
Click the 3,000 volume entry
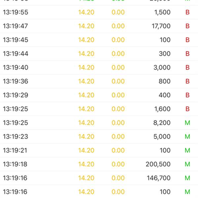pos(162,68)
